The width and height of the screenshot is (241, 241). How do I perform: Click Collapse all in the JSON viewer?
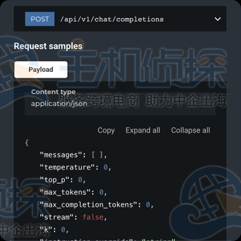coord(191,130)
